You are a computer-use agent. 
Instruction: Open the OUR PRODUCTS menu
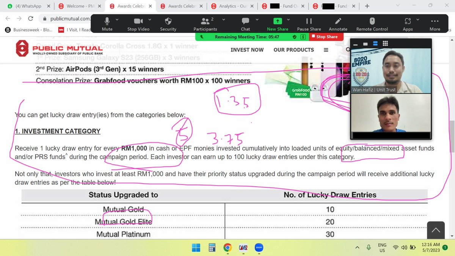click(x=294, y=50)
